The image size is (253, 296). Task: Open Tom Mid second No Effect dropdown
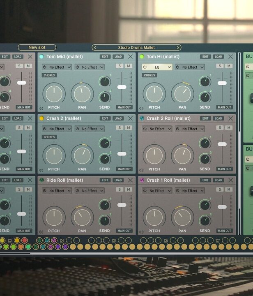(x=90, y=67)
